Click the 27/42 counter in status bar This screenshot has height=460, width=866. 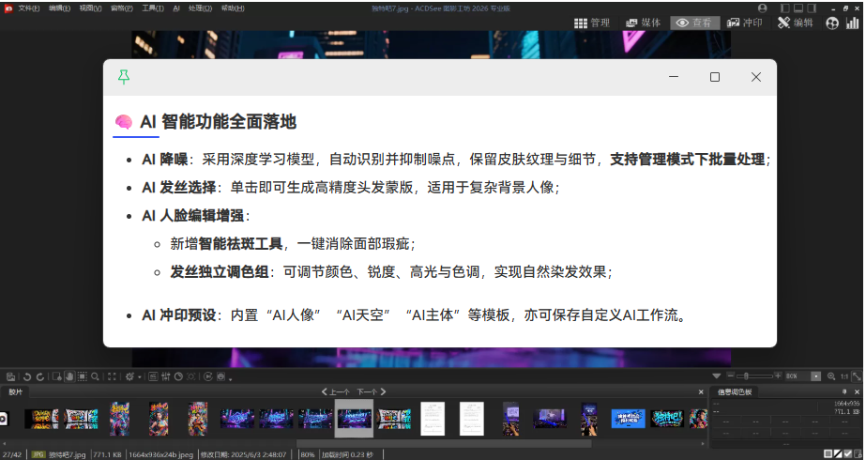point(12,455)
